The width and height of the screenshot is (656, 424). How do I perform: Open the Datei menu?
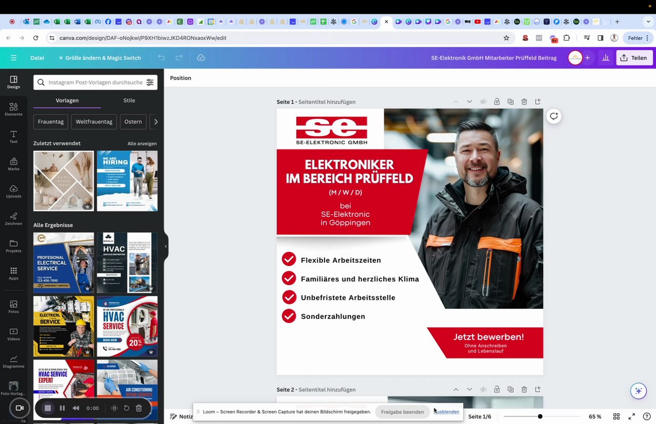point(37,58)
